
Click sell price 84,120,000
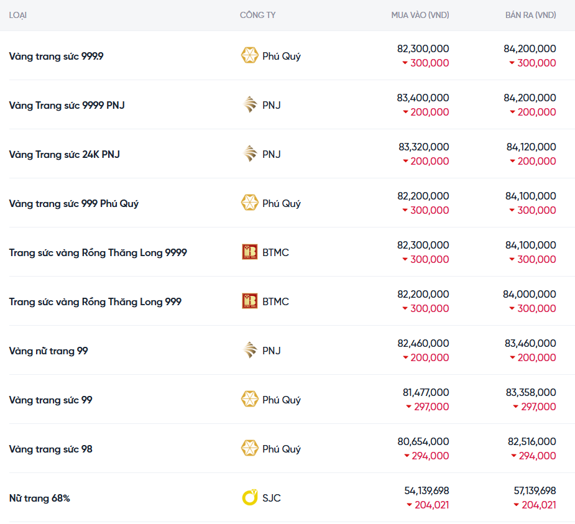pos(531,147)
